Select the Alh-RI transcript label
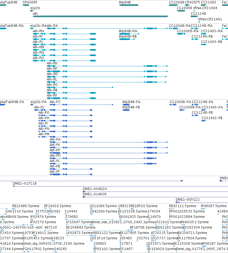 click(38, 36)
